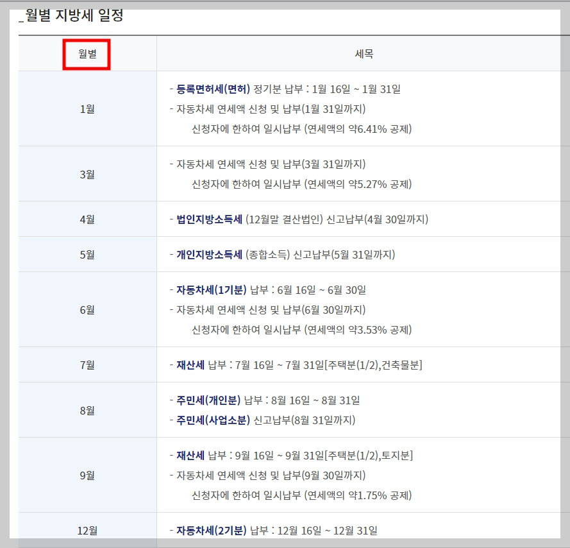570x548 pixels.
Task: Click text 자동차세 연세액 신청 및 납부(3월 31일까지)
Action: pos(271,164)
